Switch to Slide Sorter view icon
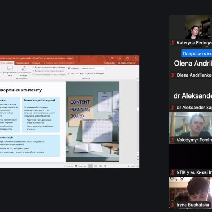Screen dimensions: 212x212 coord(95,166)
